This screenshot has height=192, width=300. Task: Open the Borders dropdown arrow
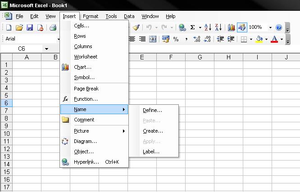pyautogui.click(x=251, y=40)
